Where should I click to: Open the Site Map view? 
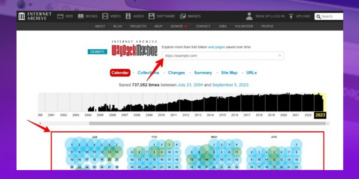pos(229,73)
